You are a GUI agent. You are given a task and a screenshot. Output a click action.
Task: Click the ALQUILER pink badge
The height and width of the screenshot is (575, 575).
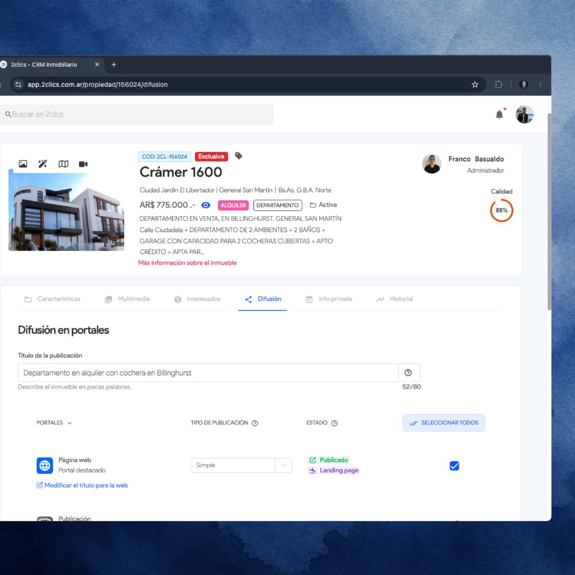point(233,205)
